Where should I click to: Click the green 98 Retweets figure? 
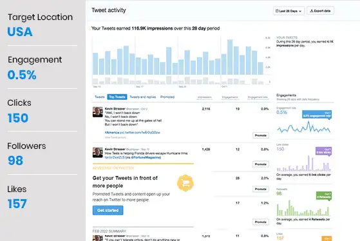click(x=279, y=193)
